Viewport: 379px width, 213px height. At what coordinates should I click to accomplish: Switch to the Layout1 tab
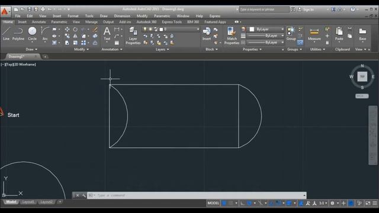(28, 202)
